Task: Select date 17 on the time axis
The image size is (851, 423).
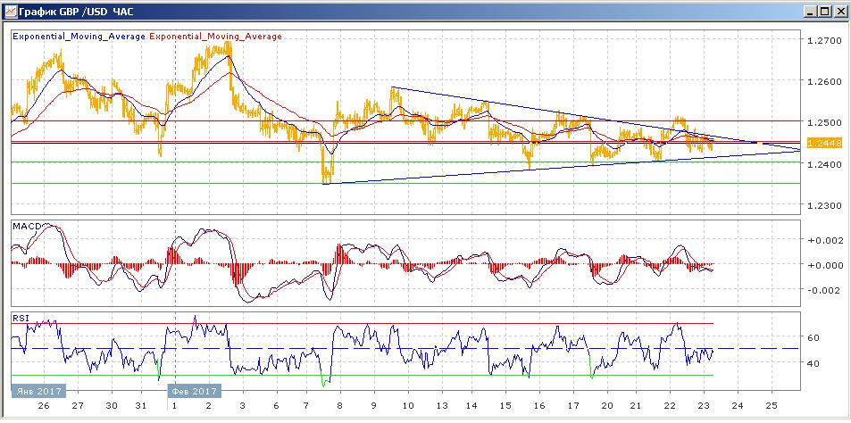Action: [x=573, y=406]
